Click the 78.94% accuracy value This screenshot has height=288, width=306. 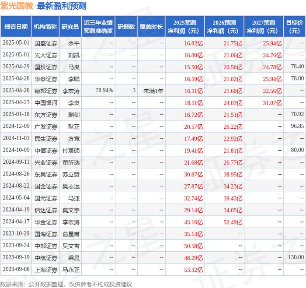point(104,91)
